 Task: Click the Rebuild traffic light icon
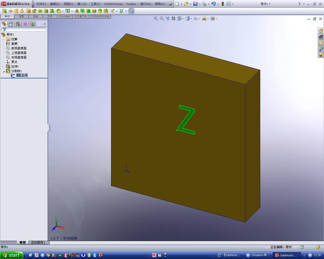click(x=223, y=4)
